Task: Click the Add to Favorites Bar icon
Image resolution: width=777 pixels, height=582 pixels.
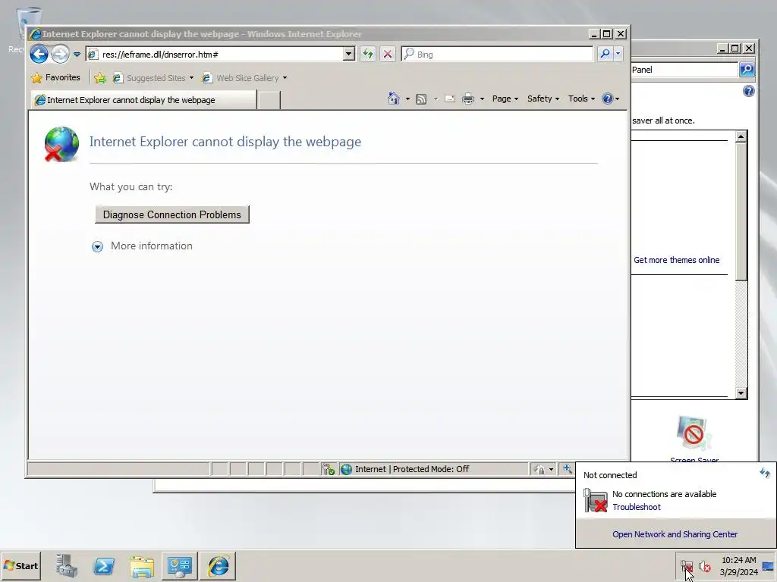Action: tap(100, 78)
